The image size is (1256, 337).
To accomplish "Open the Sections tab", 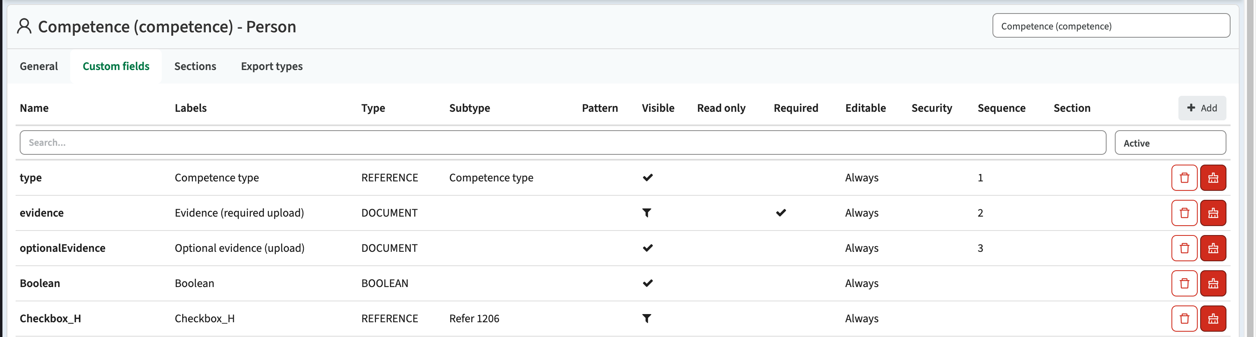I will tap(195, 66).
